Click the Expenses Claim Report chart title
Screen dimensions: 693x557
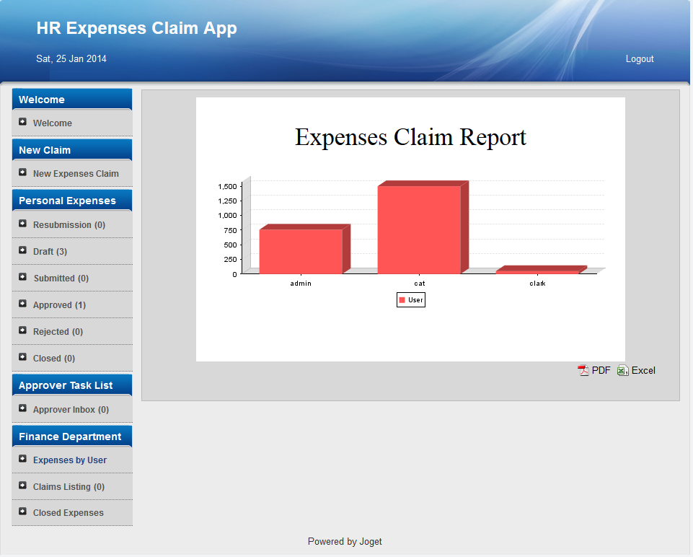coord(410,136)
